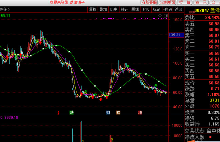Click the 定制版面 button
Screen dimensions: 220x142
168,3
